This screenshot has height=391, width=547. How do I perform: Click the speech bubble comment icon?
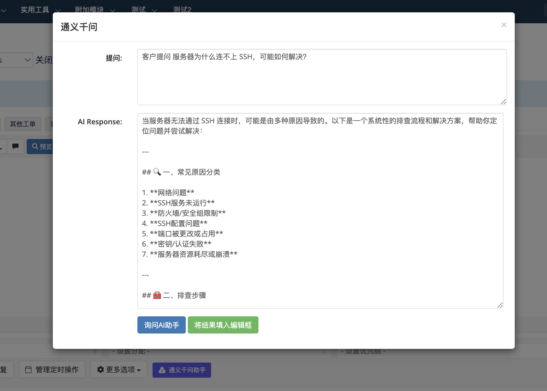click(x=15, y=147)
